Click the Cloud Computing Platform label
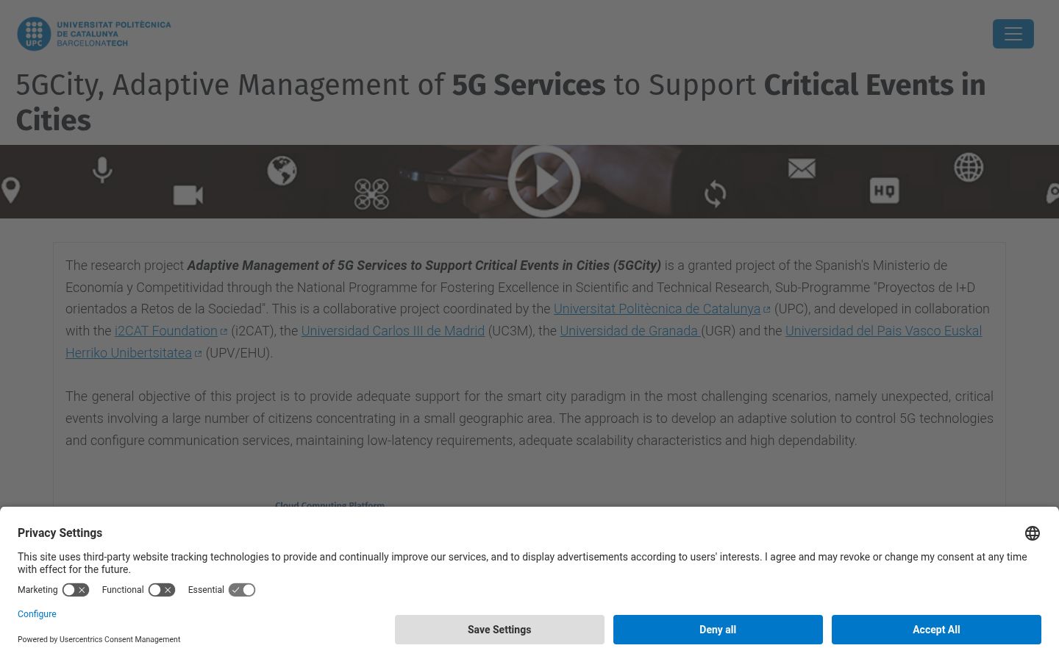 tap(329, 505)
